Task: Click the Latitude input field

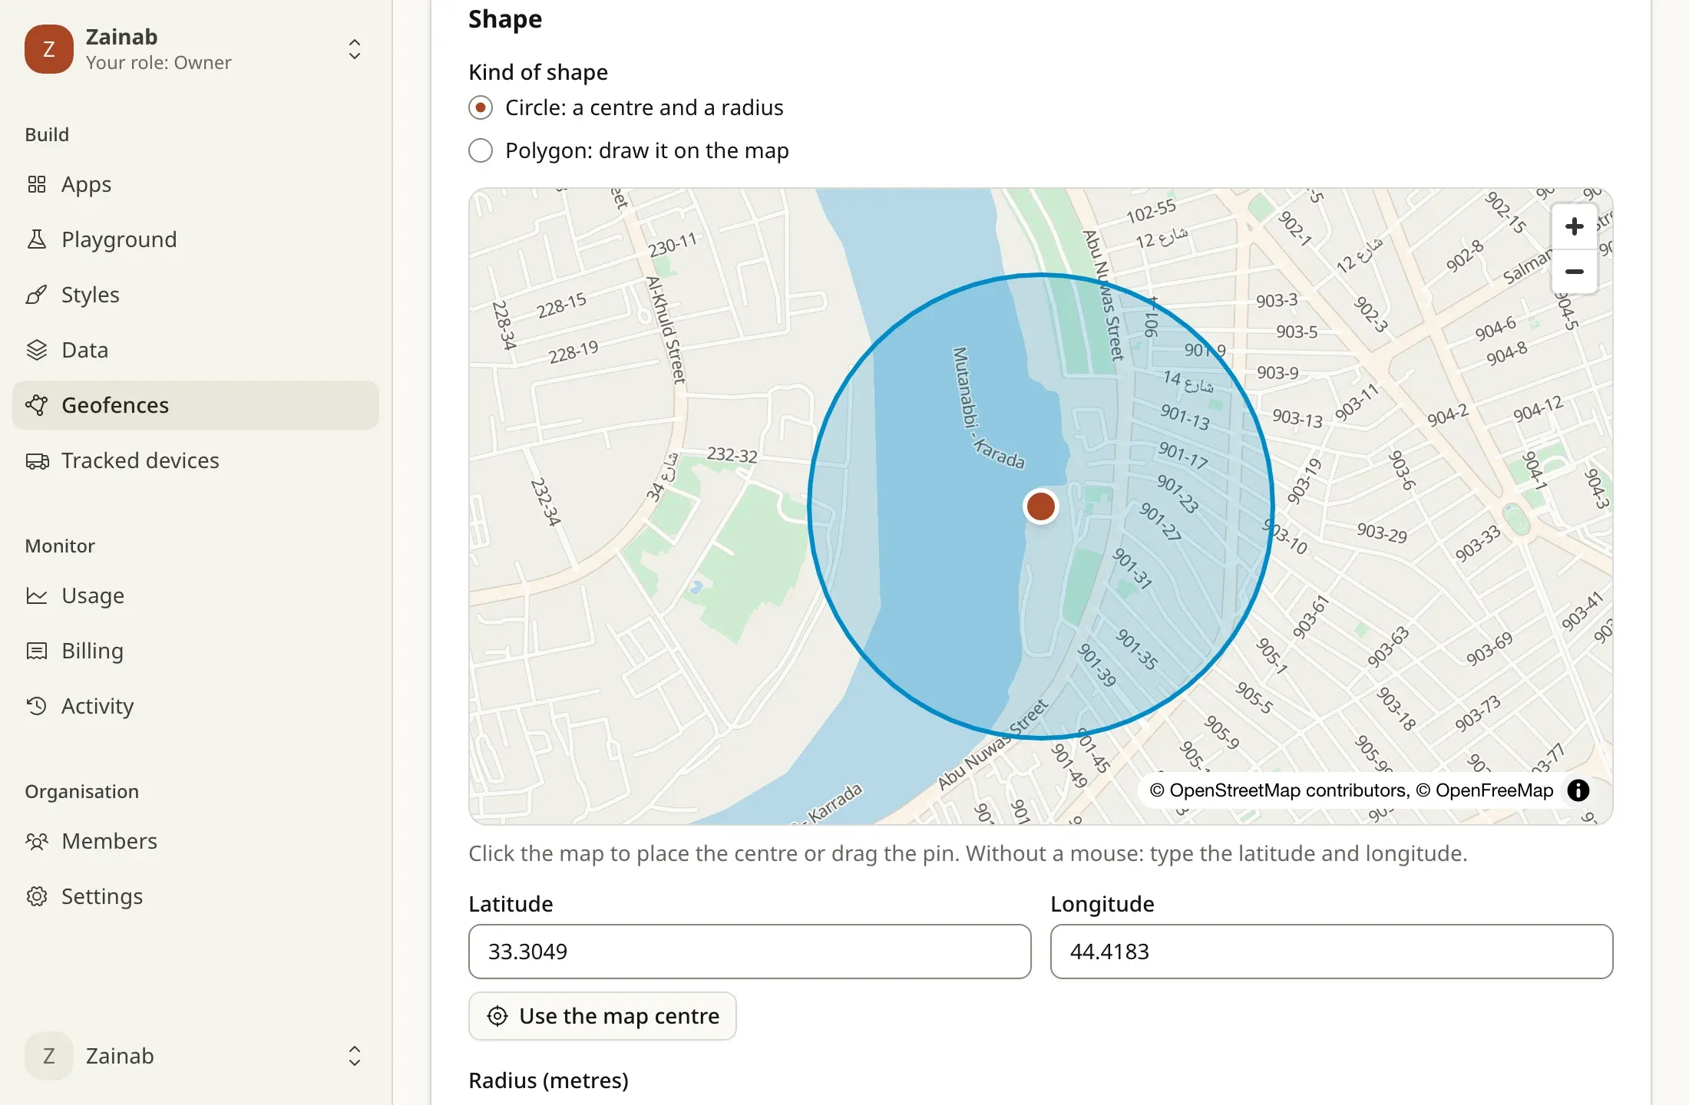Action: point(750,952)
